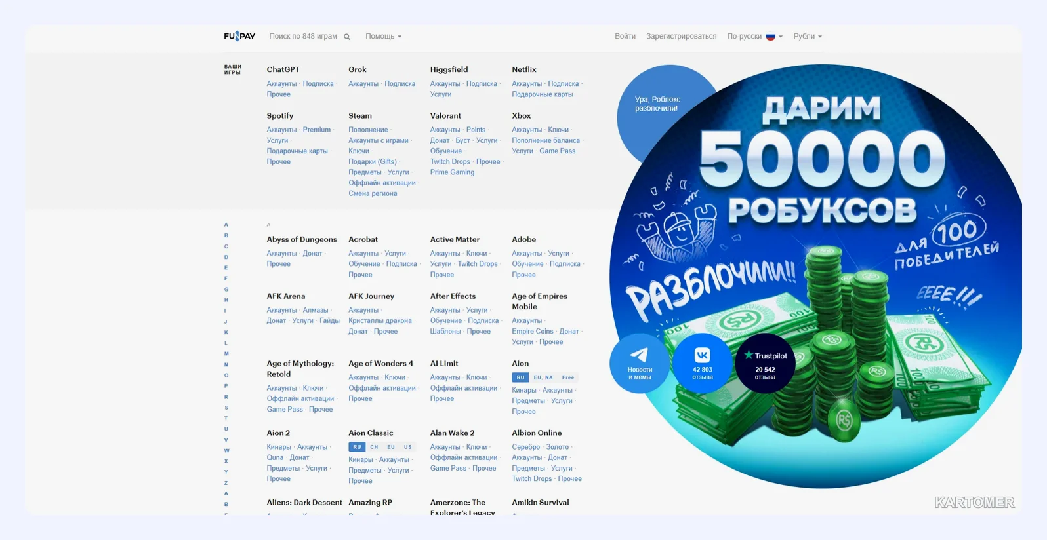Viewport: 1047px width, 540px height.
Task: Open the Помощь dropdown menu
Action: coord(383,37)
